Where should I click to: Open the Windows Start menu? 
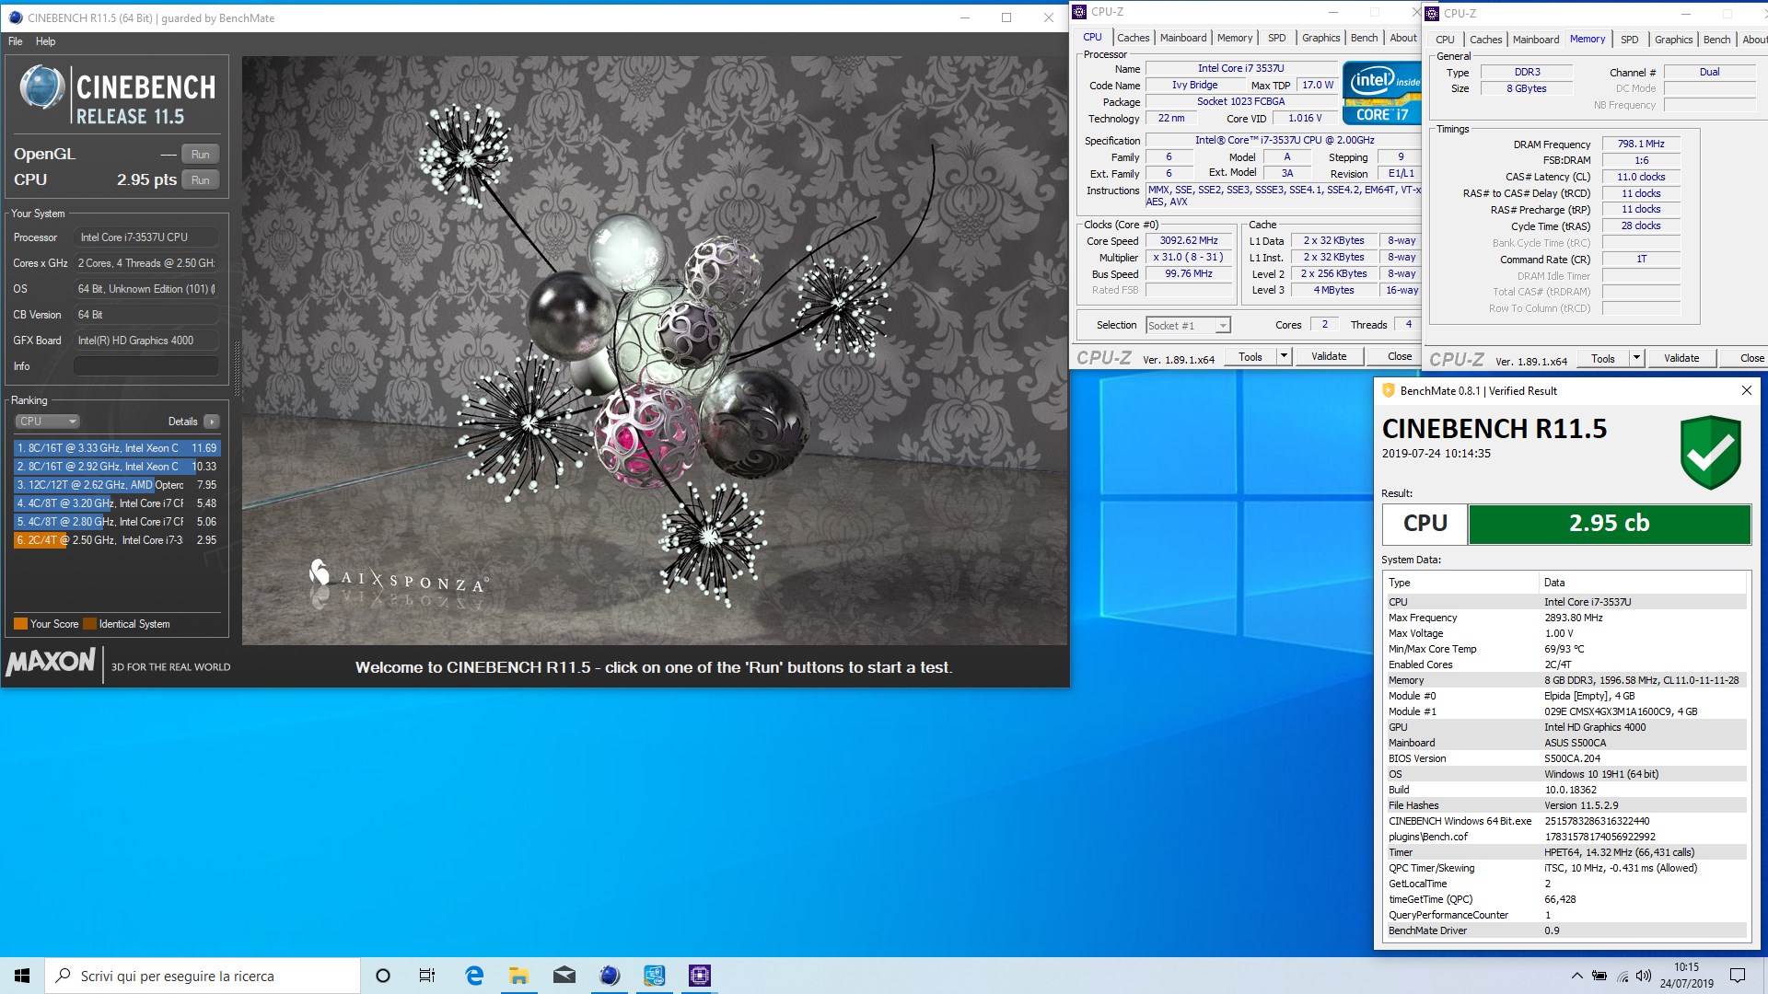(x=22, y=976)
